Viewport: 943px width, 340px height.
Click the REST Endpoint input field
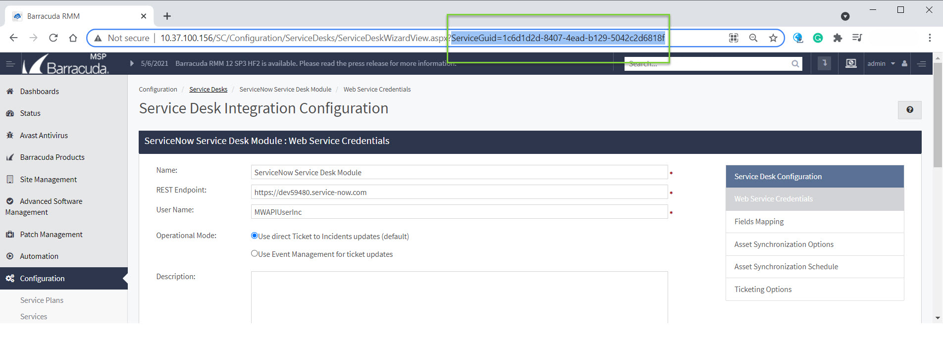pos(459,193)
